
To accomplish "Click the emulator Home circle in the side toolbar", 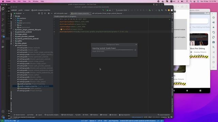I will pos(214,57).
